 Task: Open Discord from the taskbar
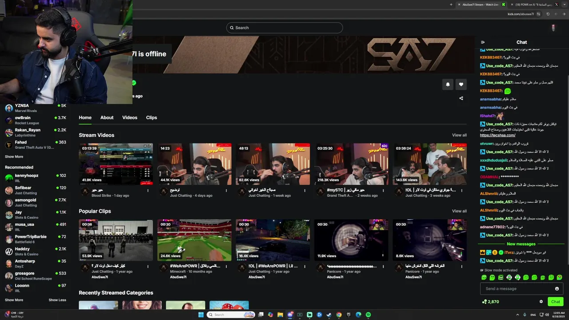coord(290,315)
